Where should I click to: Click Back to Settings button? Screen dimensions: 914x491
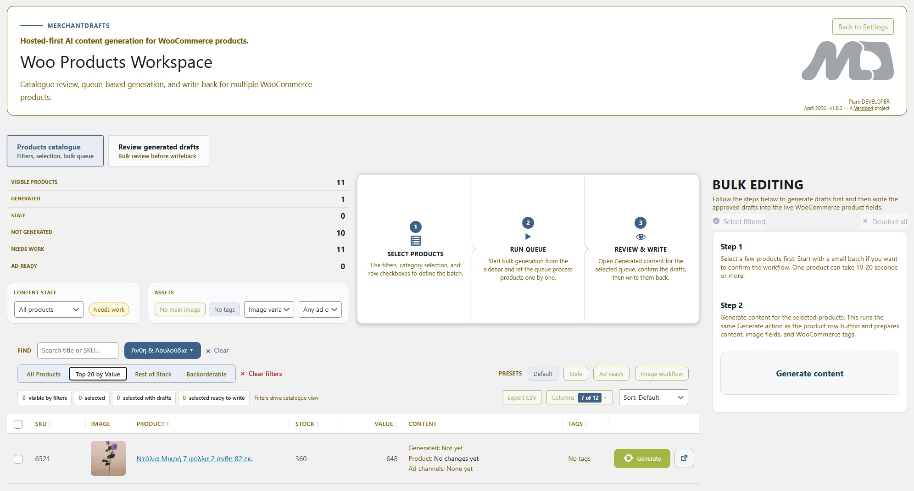(863, 27)
